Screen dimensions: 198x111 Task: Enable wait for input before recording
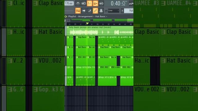(x=84, y=3)
